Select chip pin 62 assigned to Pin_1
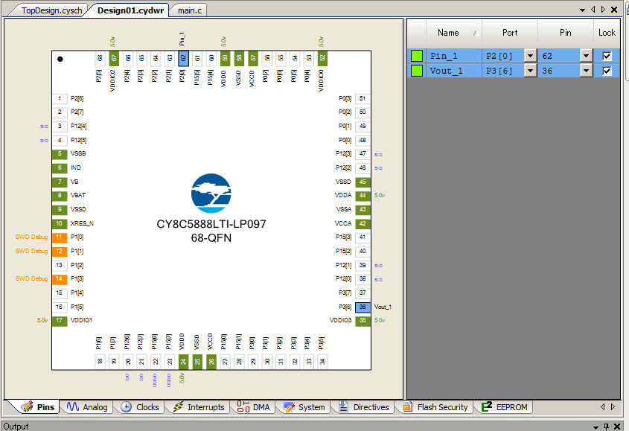 (183, 59)
